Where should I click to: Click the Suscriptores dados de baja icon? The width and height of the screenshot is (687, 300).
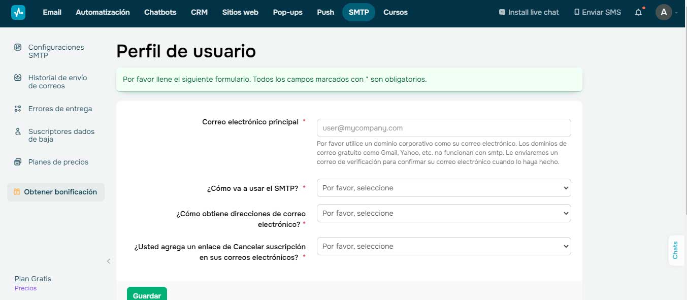[18, 131]
